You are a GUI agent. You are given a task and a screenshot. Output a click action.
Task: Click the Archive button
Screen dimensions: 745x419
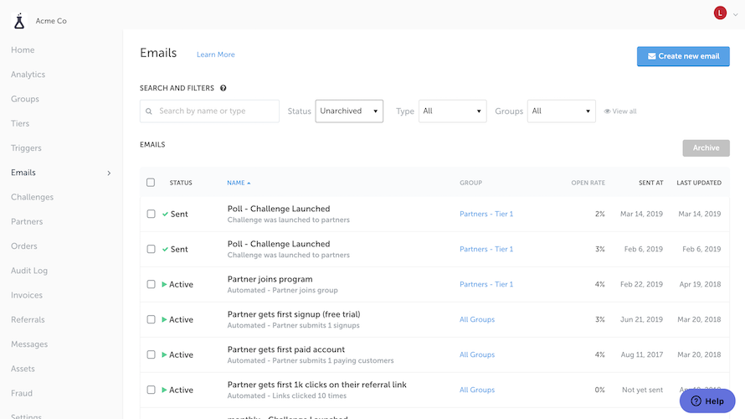tap(706, 148)
